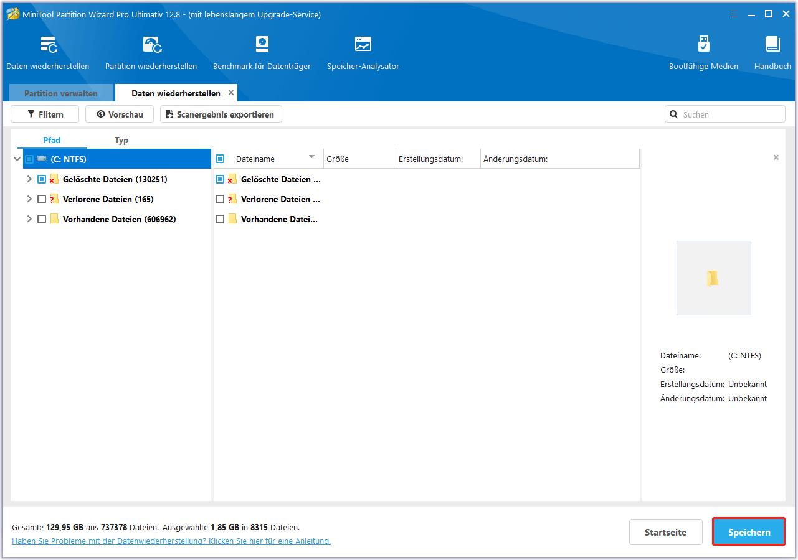Switch to Partition verwalten tab
The height and width of the screenshot is (560, 798).
click(61, 93)
